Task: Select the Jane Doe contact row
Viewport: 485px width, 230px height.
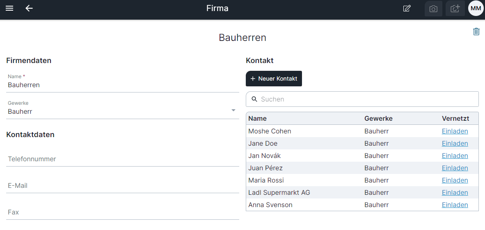Action: coord(362,143)
